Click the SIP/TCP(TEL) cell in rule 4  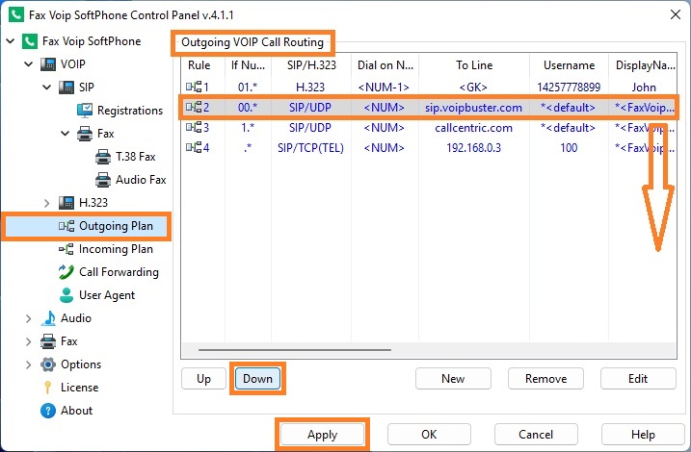click(x=310, y=148)
